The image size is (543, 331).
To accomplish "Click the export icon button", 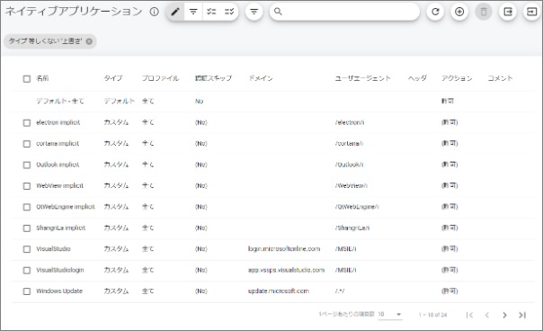I will (x=508, y=12).
